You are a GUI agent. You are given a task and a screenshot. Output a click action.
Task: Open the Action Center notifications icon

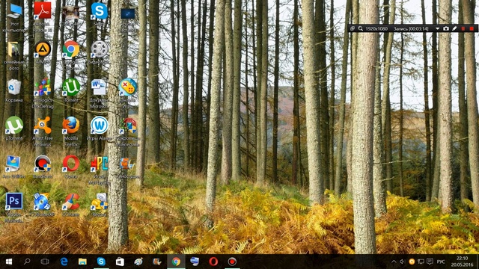(430, 262)
